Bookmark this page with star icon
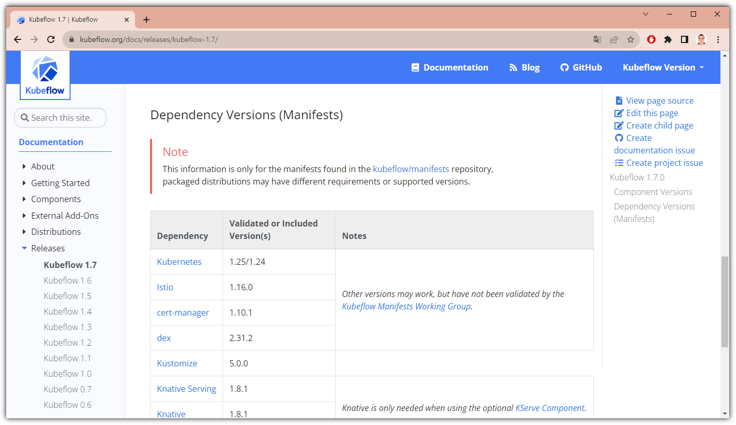Screen dimensions: 736x425 [631, 39]
